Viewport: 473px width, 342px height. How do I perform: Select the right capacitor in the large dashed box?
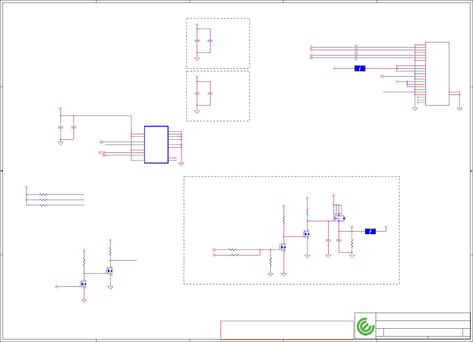pyautogui.click(x=339, y=240)
